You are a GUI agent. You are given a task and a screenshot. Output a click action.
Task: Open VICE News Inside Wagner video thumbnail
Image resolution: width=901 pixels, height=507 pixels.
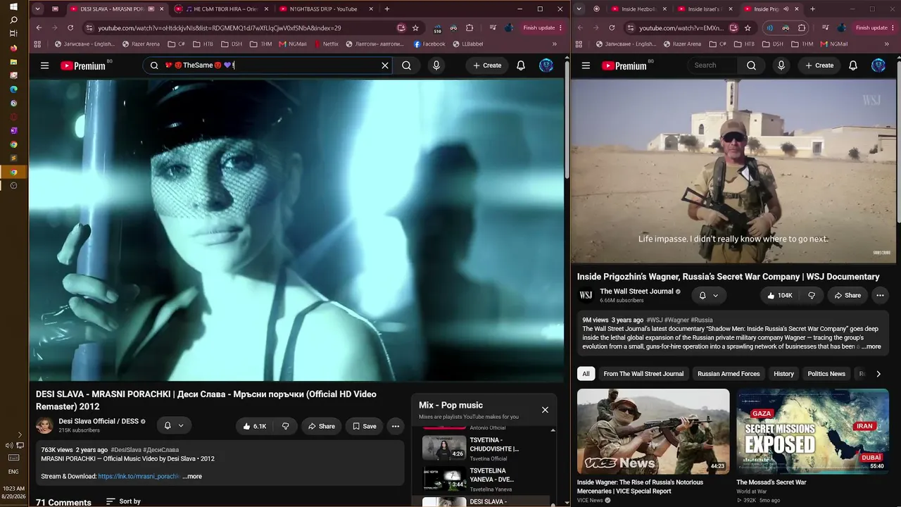(653, 431)
